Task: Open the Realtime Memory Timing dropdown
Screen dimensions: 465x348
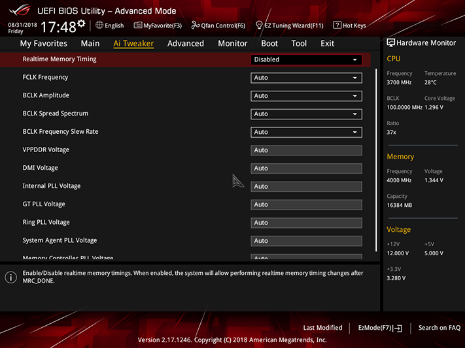Action: click(x=306, y=59)
